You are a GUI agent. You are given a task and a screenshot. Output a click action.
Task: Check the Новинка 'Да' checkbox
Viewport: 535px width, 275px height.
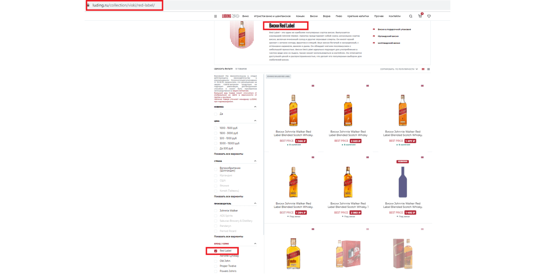pyautogui.click(x=216, y=114)
